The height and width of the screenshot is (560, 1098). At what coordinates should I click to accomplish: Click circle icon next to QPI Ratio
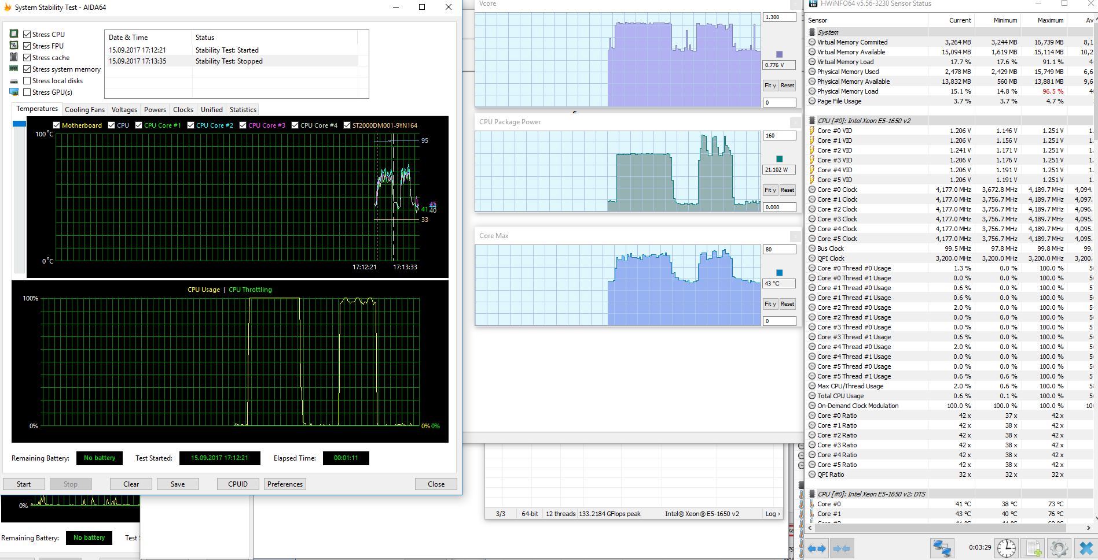click(x=812, y=474)
